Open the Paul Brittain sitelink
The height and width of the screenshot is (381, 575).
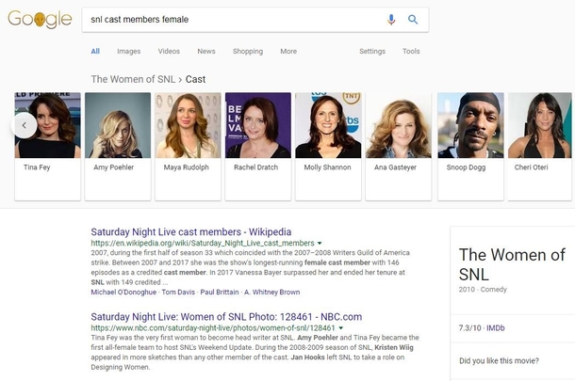pyautogui.click(x=220, y=292)
